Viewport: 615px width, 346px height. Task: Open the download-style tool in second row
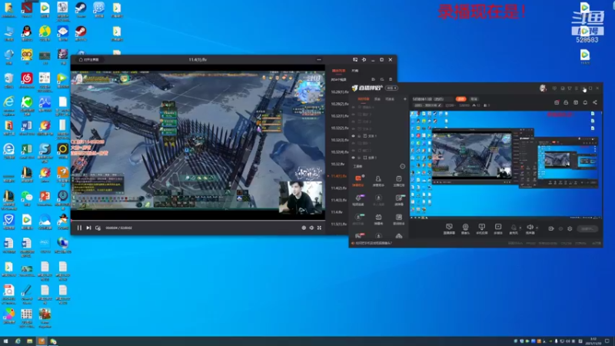pyautogui.click(x=378, y=200)
